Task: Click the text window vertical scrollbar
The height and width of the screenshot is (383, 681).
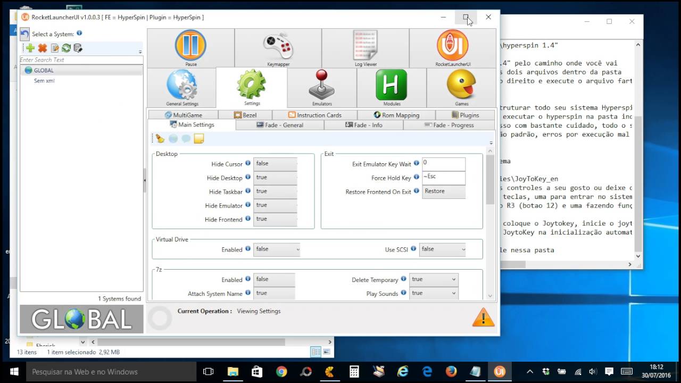Action: pyautogui.click(x=638, y=184)
